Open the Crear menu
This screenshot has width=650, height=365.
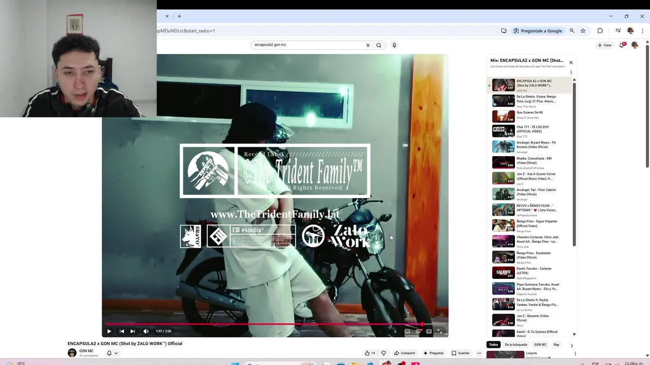605,45
